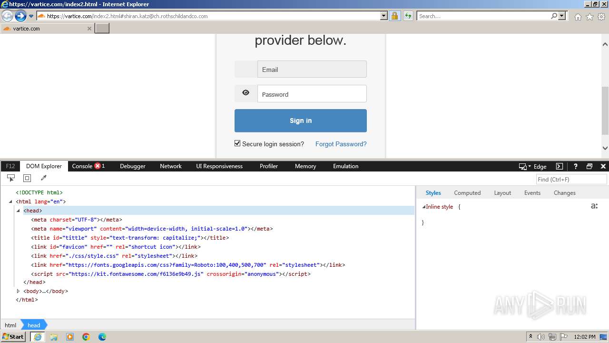Toggle display of DOM element highlight boxes
Screen dimensions: 609x343
pos(27,178)
